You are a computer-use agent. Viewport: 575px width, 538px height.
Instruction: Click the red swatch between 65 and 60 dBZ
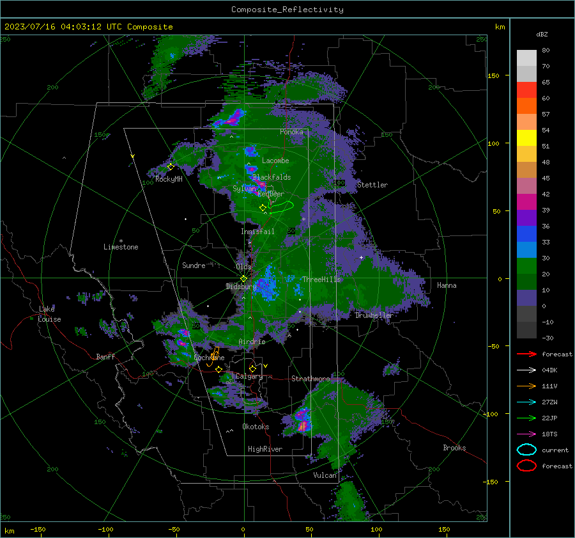(x=526, y=90)
